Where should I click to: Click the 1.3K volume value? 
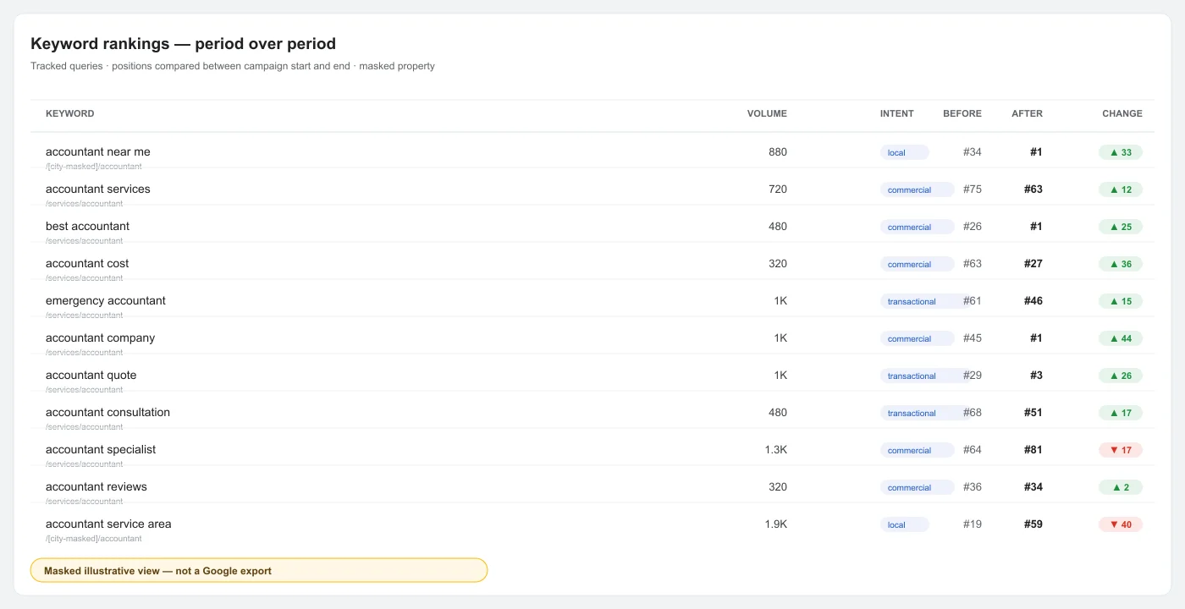pyautogui.click(x=776, y=450)
